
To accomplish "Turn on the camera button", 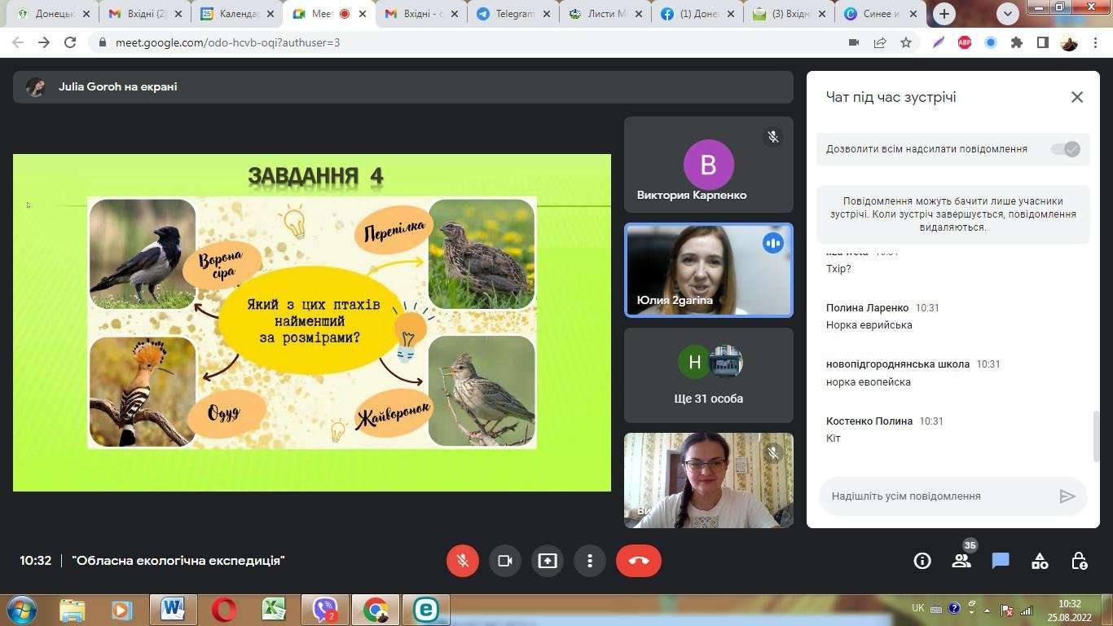I will (504, 561).
